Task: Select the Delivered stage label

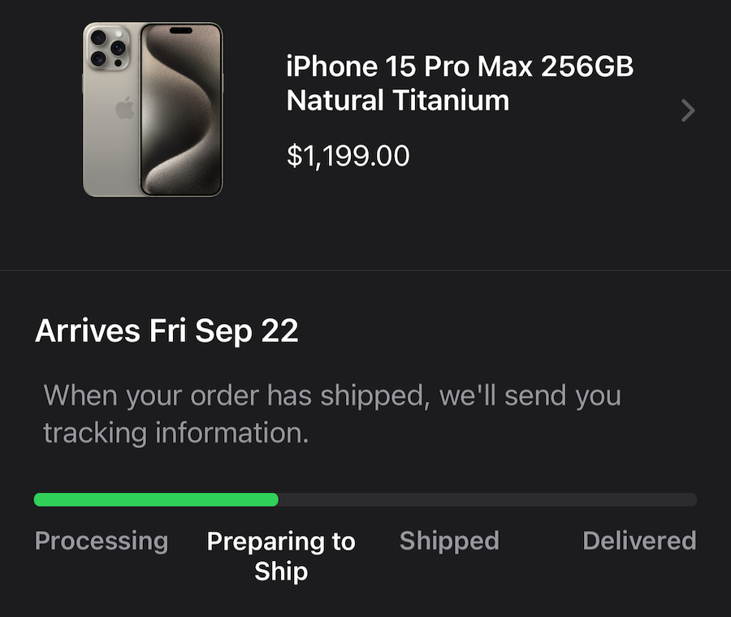Action: click(x=640, y=541)
